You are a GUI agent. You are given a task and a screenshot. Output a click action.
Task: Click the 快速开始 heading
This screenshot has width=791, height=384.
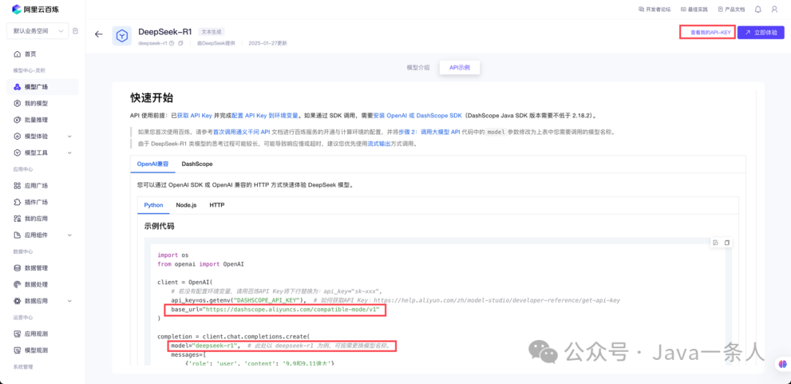[152, 98]
